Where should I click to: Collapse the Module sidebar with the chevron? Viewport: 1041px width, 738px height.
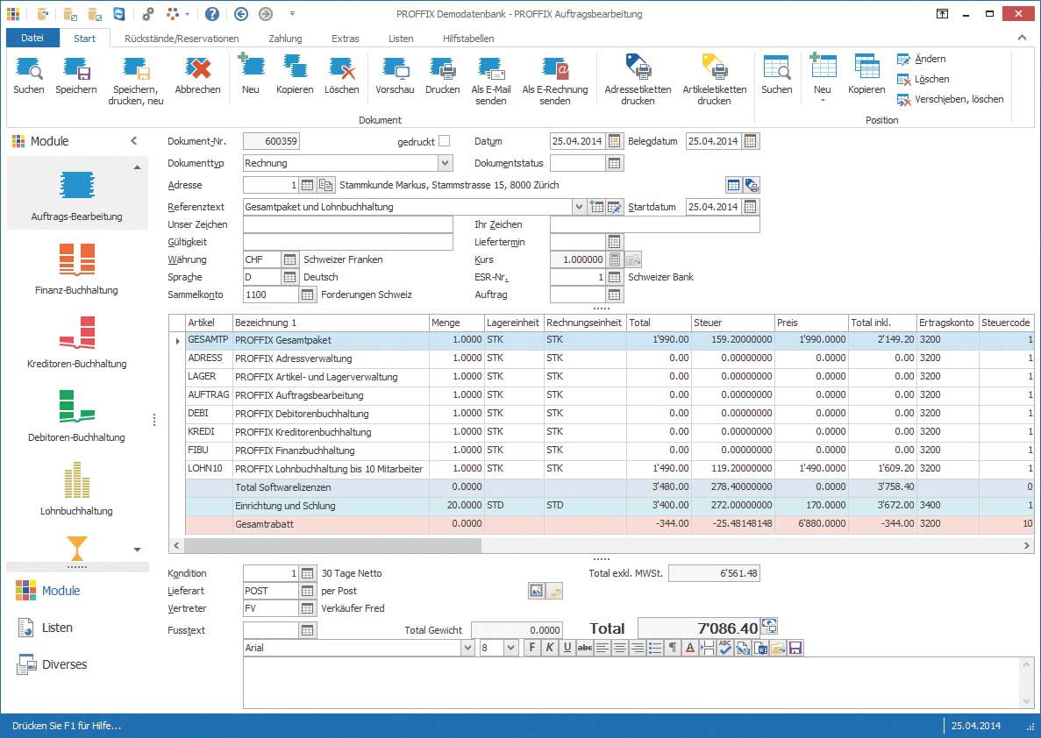pyautogui.click(x=133, y=140)
